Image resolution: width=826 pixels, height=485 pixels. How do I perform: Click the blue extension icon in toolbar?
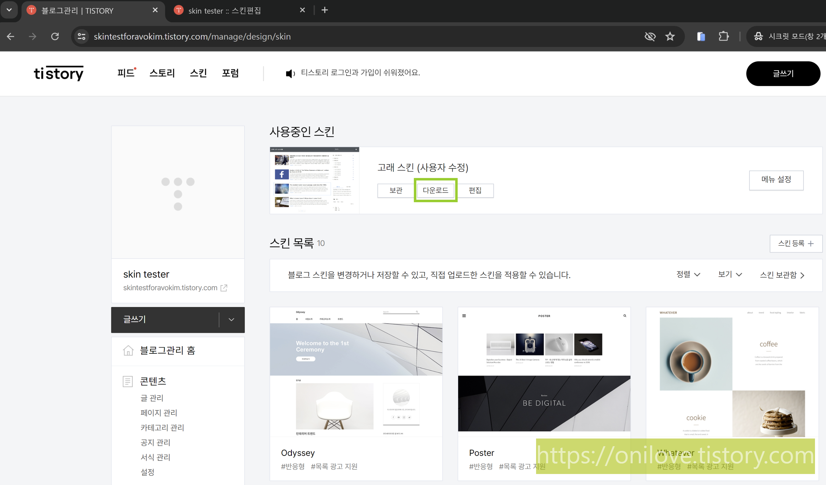point(701,36)
